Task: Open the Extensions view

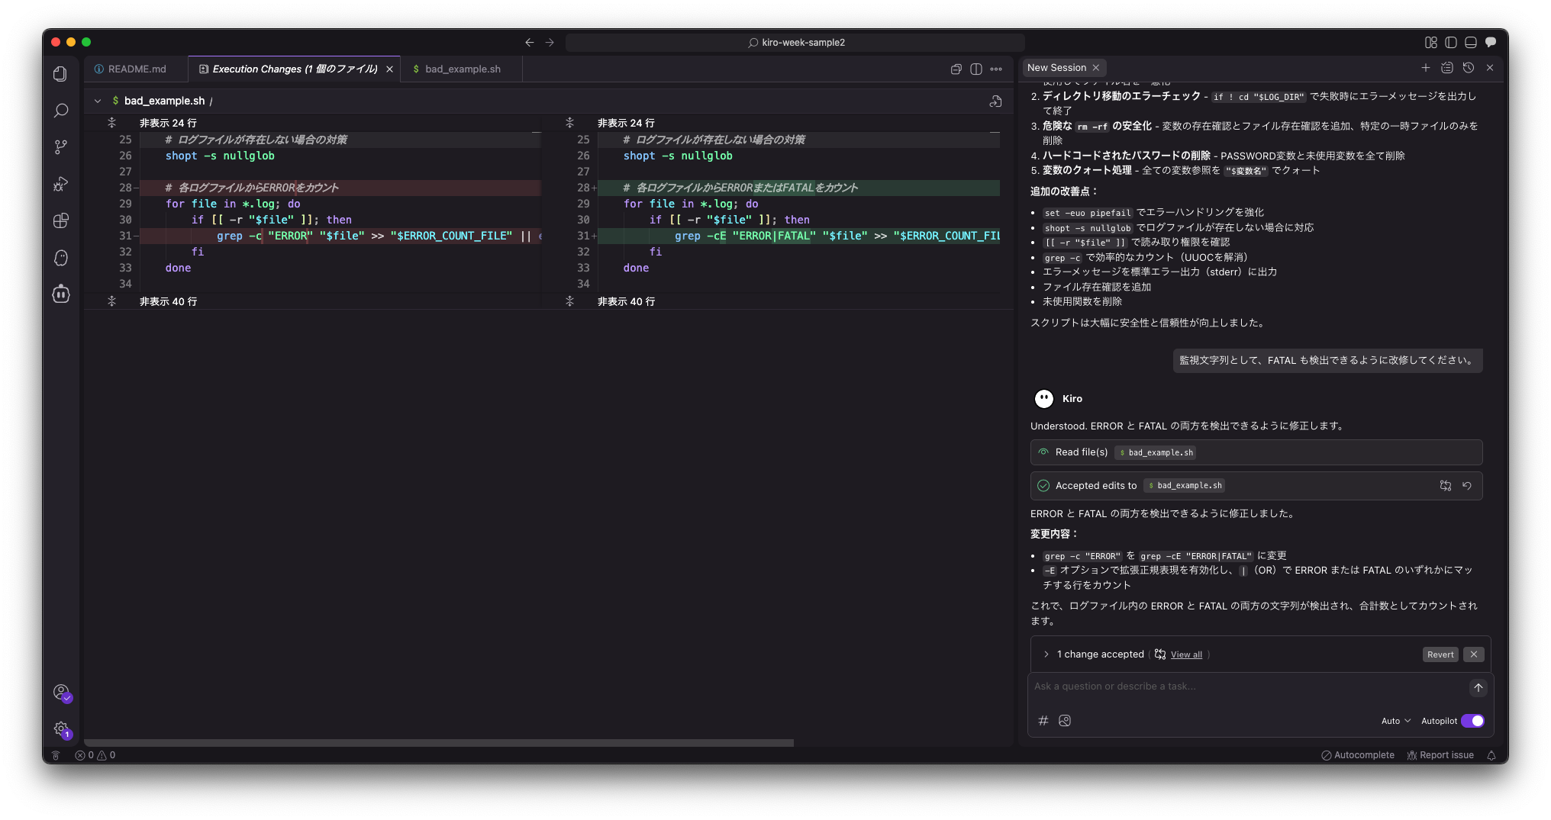Action: (61, 221)
